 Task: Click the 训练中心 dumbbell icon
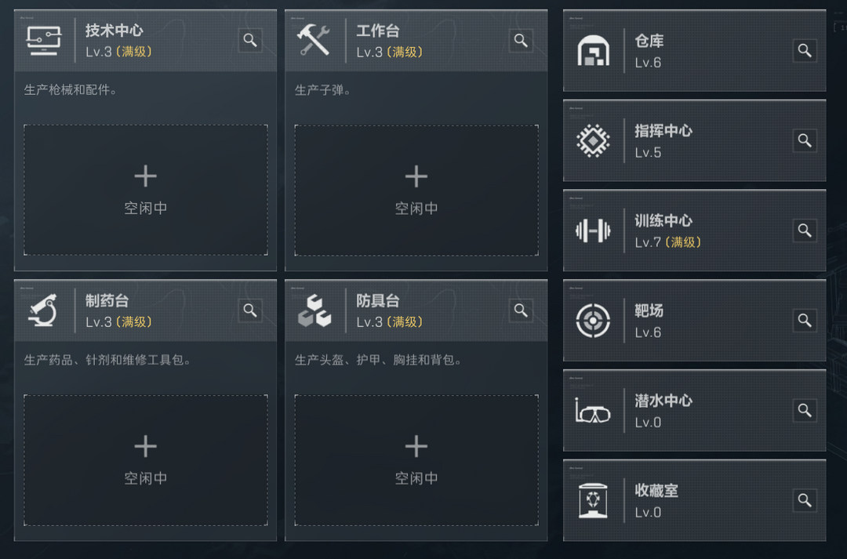point(593,230)
